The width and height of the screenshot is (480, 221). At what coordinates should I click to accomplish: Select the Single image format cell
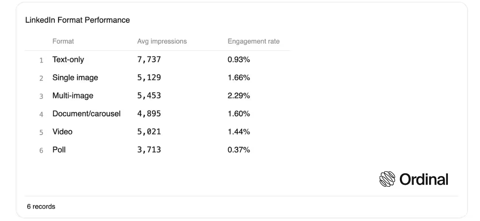click(75, 78)
